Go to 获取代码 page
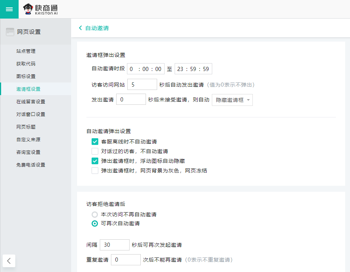Screen dimensions: 350x272 coord(26,64)
